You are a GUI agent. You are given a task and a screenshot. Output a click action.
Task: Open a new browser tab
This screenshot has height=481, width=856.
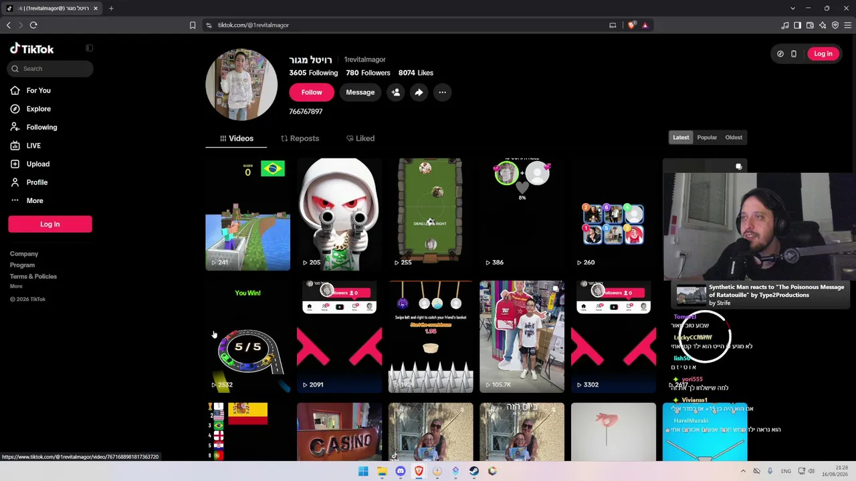[x=111, y=9]
